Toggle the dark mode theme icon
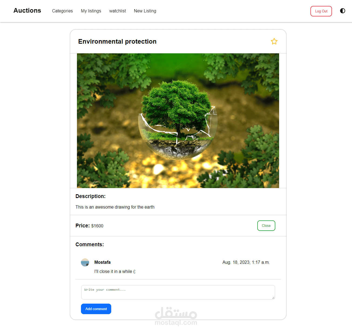The width and height of the screenshot is (352, 333). click(343, 11)
